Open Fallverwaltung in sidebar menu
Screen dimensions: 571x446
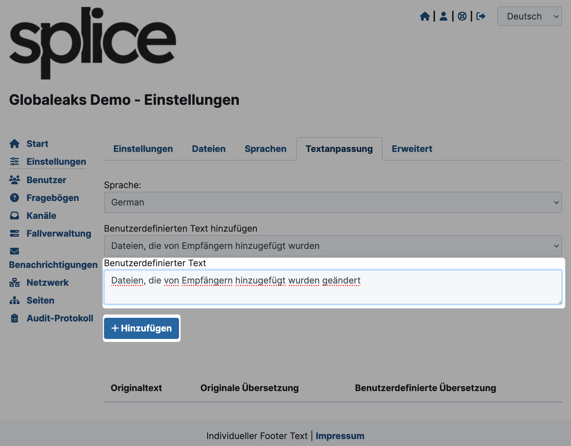click(x=59, y=234)
